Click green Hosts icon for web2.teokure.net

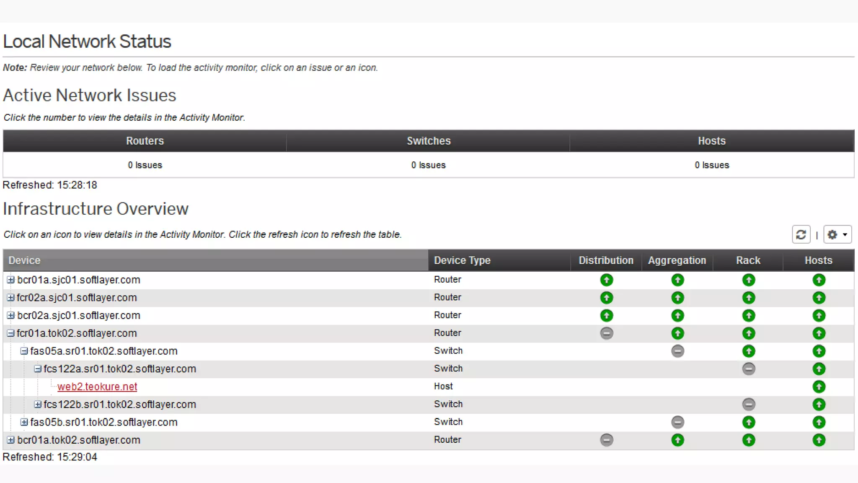819,387
